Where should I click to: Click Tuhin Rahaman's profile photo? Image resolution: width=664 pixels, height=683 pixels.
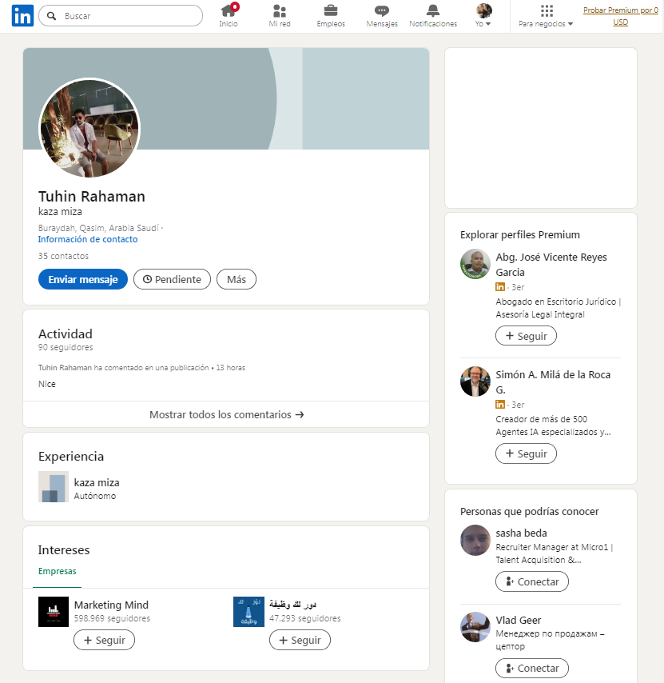[89, 128]
